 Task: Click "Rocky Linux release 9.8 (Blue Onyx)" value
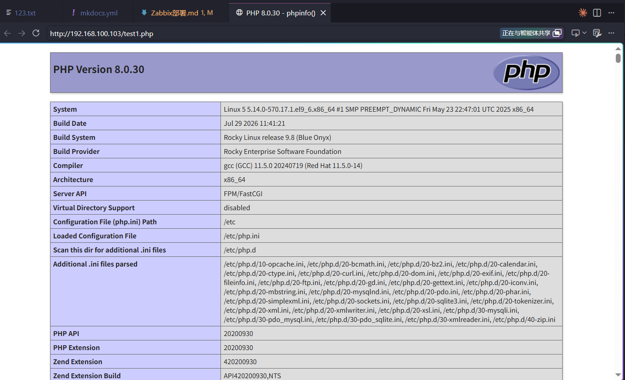(x=278, y=137)
